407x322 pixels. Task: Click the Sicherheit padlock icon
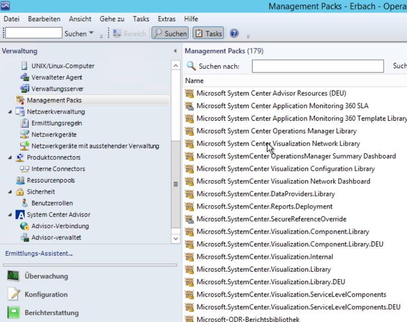tap(20, 192)
